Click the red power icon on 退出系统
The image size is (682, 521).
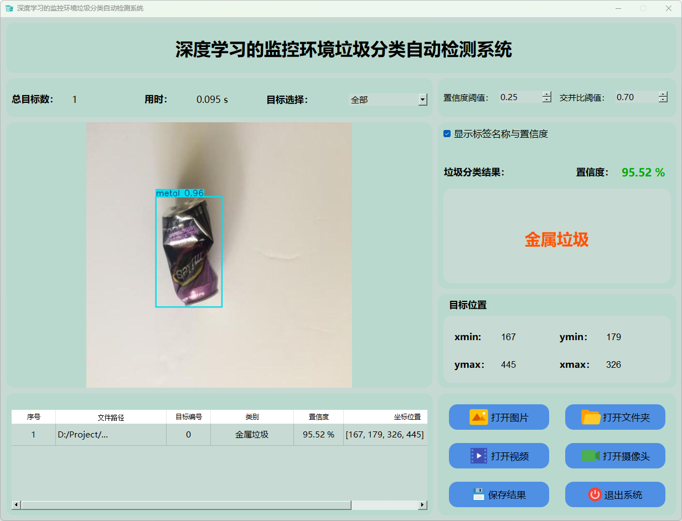(x=595, y=494)
